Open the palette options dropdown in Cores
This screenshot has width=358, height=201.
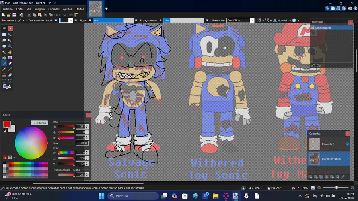14,157
